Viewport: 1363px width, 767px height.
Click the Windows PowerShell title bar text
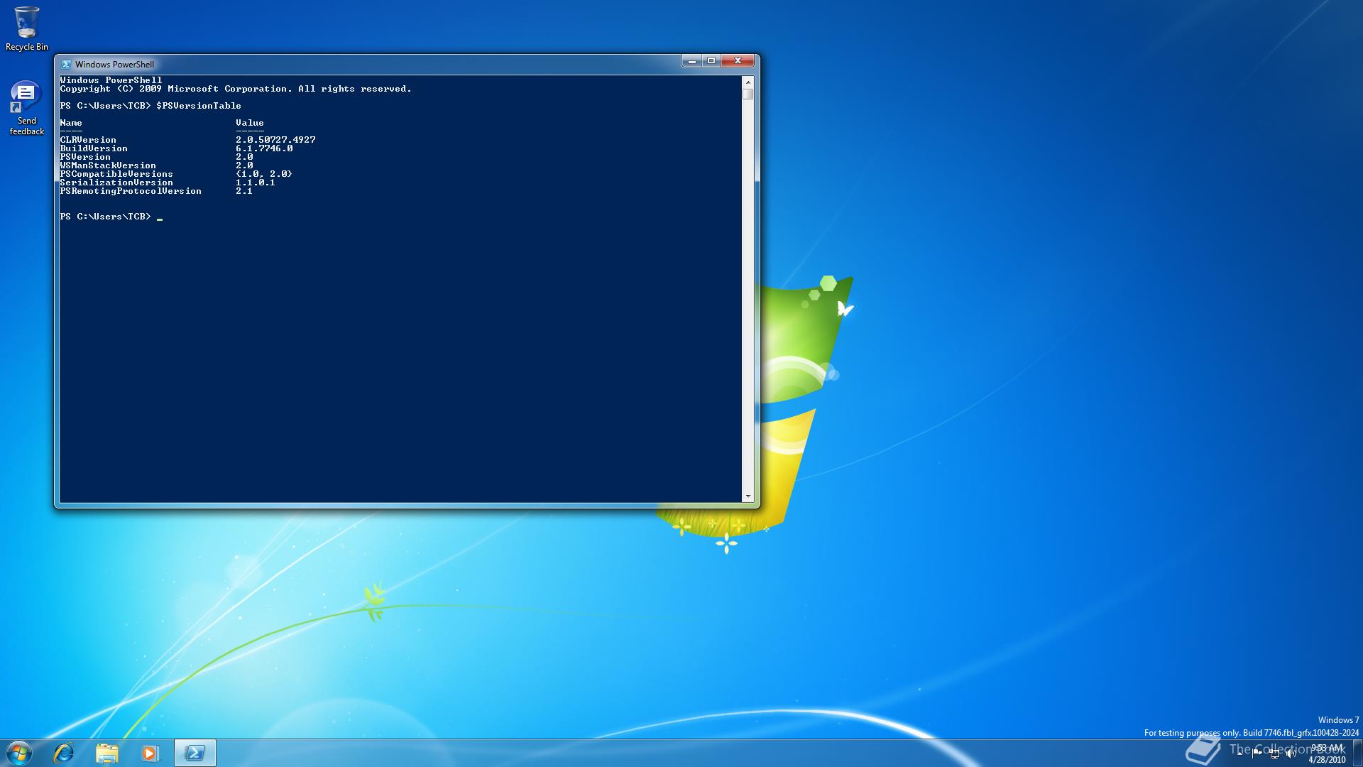point(114,64)
